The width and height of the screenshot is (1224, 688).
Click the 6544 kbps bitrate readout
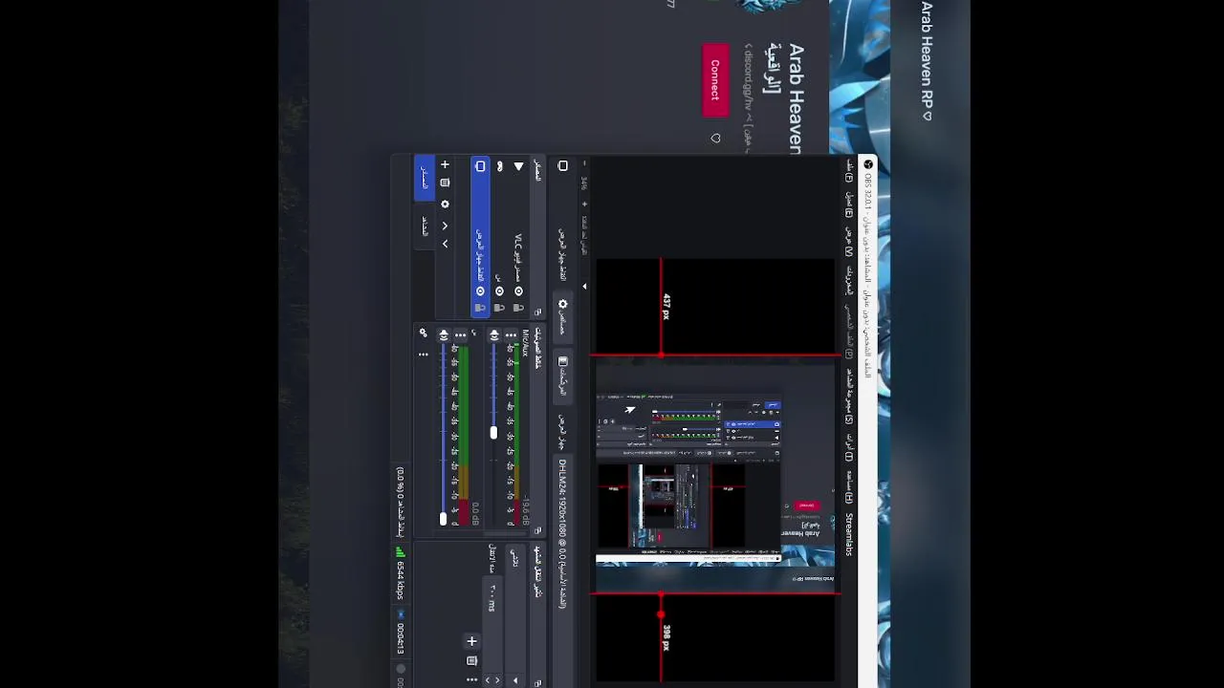tap(400, 580)
